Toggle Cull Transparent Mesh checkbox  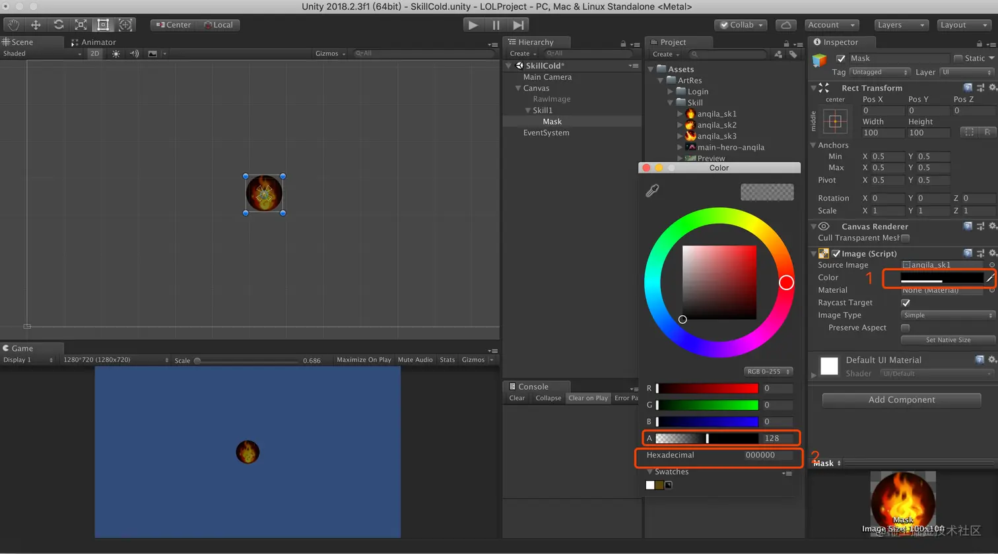[906, 238]
